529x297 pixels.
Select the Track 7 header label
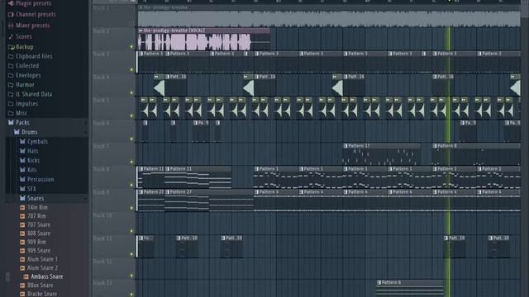[101, 146]
